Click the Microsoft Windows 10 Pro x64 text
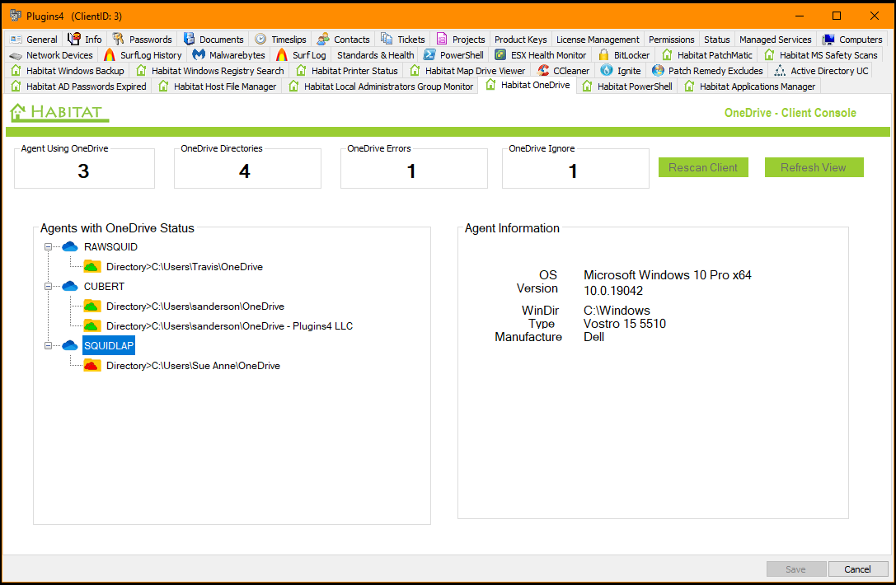The image size is (896, 585). tap(668, 275)
